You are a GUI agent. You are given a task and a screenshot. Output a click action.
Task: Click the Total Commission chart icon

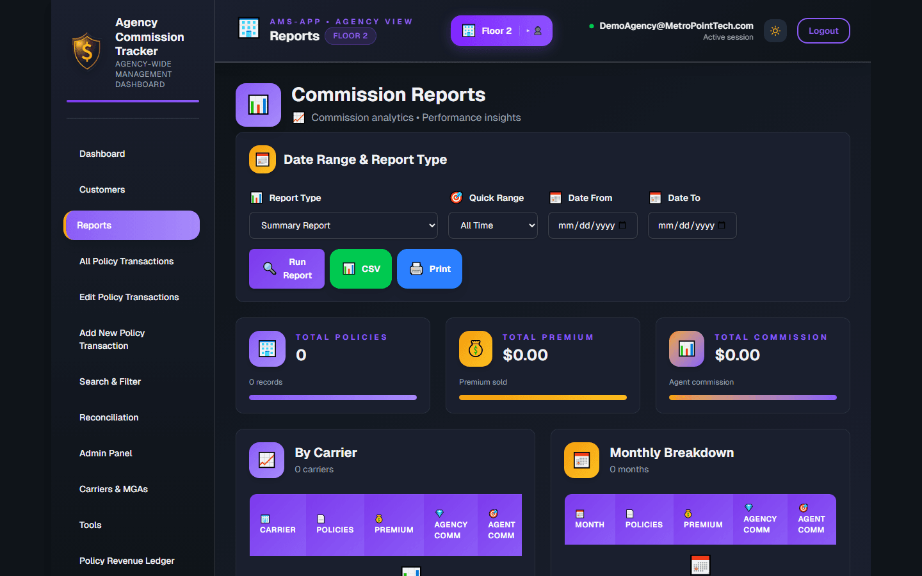pyautogui.click(x=686, y=349)
